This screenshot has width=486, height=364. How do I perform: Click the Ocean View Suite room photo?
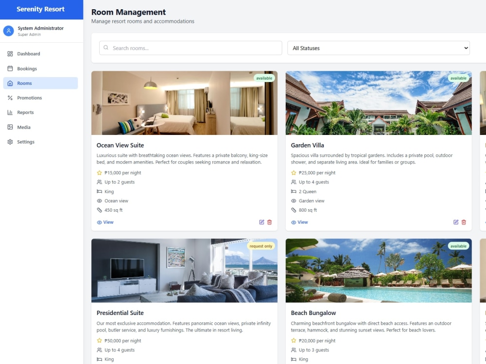184,103
